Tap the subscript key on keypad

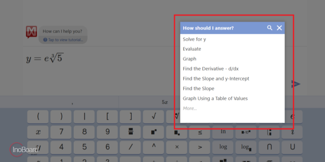[x=177, y=132]
